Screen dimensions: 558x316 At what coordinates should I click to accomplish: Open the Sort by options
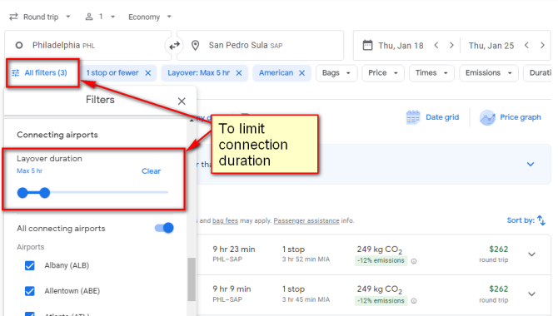[526, 220]
